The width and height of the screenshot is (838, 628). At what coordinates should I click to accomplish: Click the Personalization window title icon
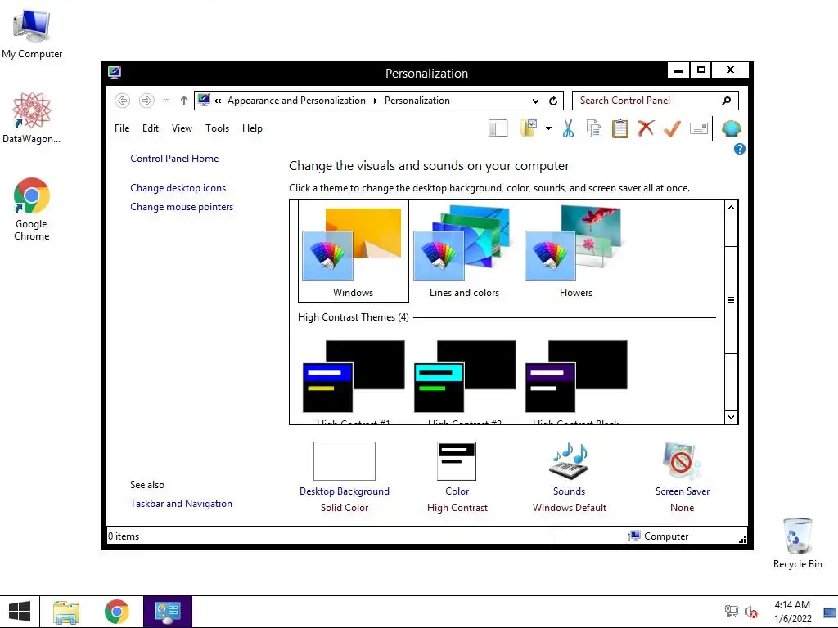pyautogui.click(x=115, y=73)
